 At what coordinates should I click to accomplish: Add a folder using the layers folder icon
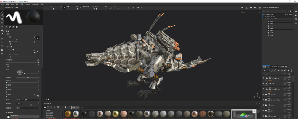(x=288, y=70)
